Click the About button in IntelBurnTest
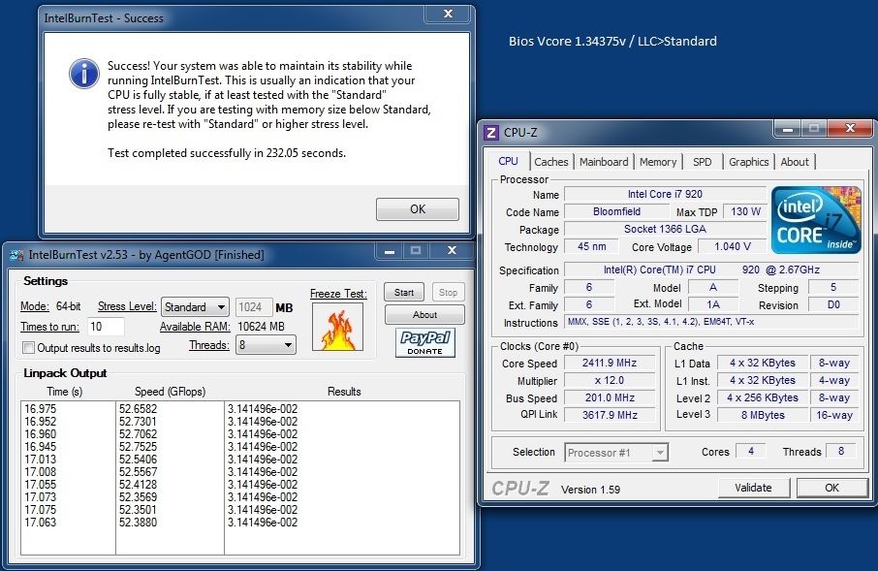Image resolution: width=878 pixels, height=571 pixels. tap(424, 315)
